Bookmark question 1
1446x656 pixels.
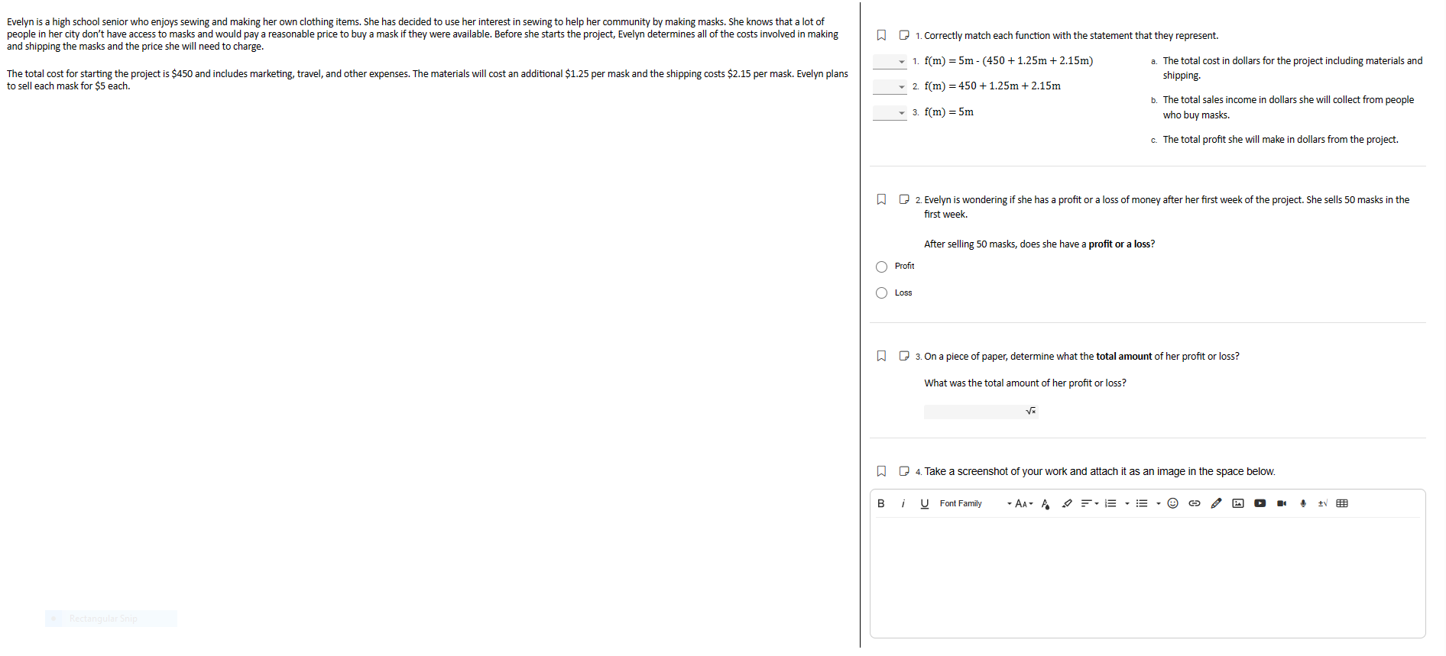(x=881, y=35)
